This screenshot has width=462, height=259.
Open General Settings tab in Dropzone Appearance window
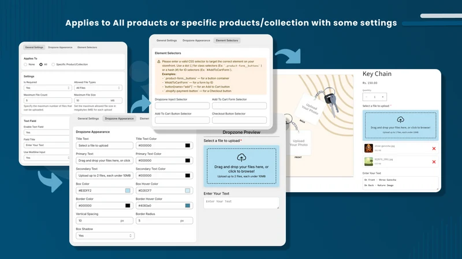pyautogui.click(x=88, y=119)
